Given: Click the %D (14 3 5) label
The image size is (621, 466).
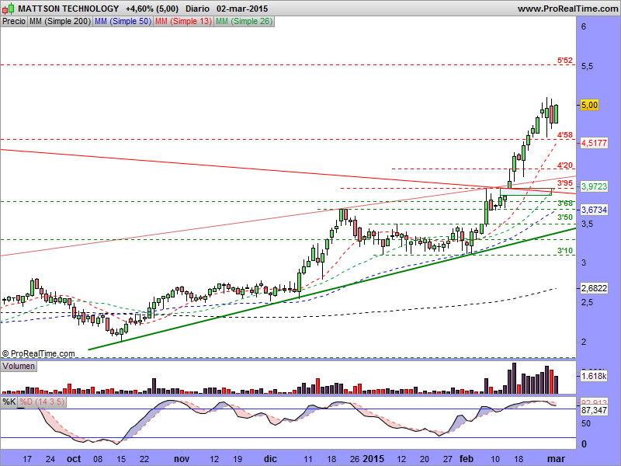Looking at the screenshot, I should click(42, 402).
